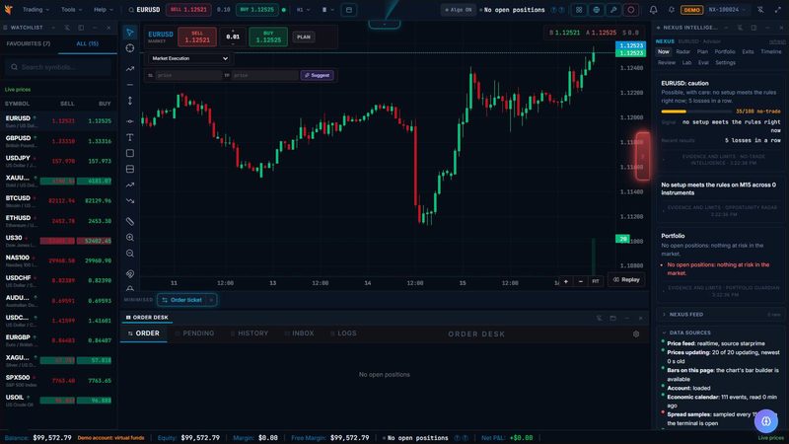Click refresh link in Nexus panel
This screenshot has width=789, height=444.
[x=777, y=41]
